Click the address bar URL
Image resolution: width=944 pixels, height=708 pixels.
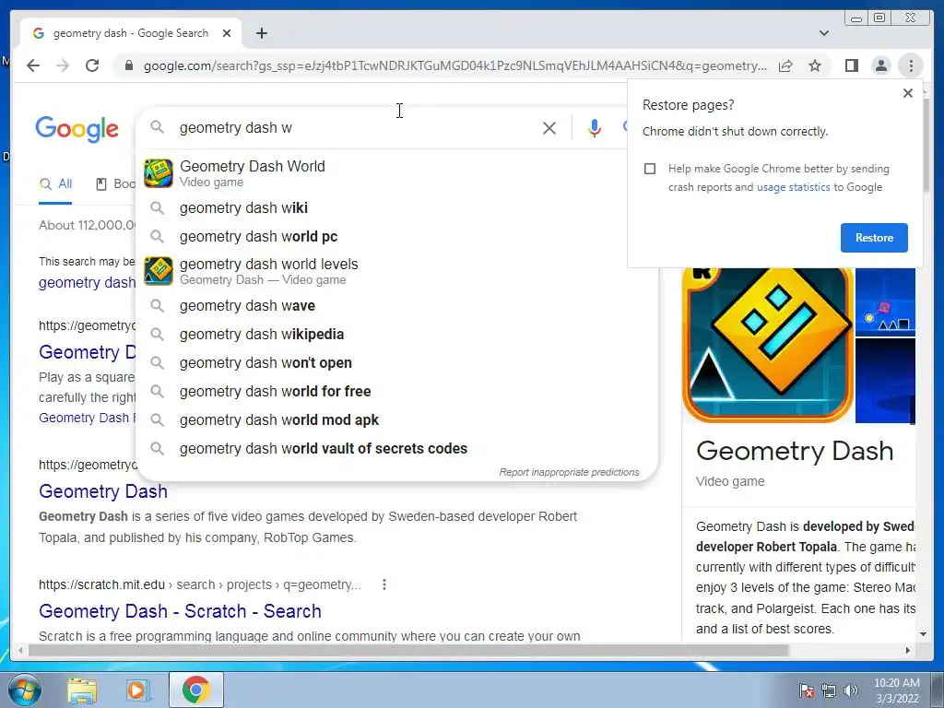click(x=455, y=65)
